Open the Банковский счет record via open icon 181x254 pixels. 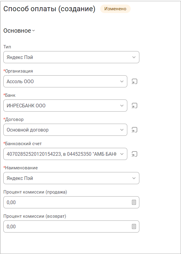(x=134, y=154)
